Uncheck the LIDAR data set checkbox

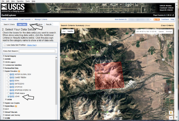(x=9, y=97)
